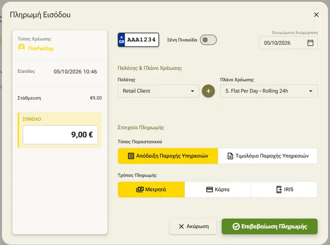Open the Πελάτης Retail Client dropdown

(158, 91)
